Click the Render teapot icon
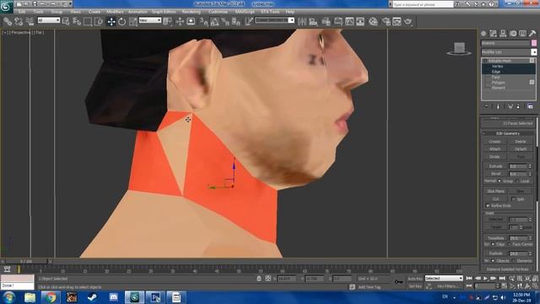Screen dimensions: 540x304 coord(408,22)
